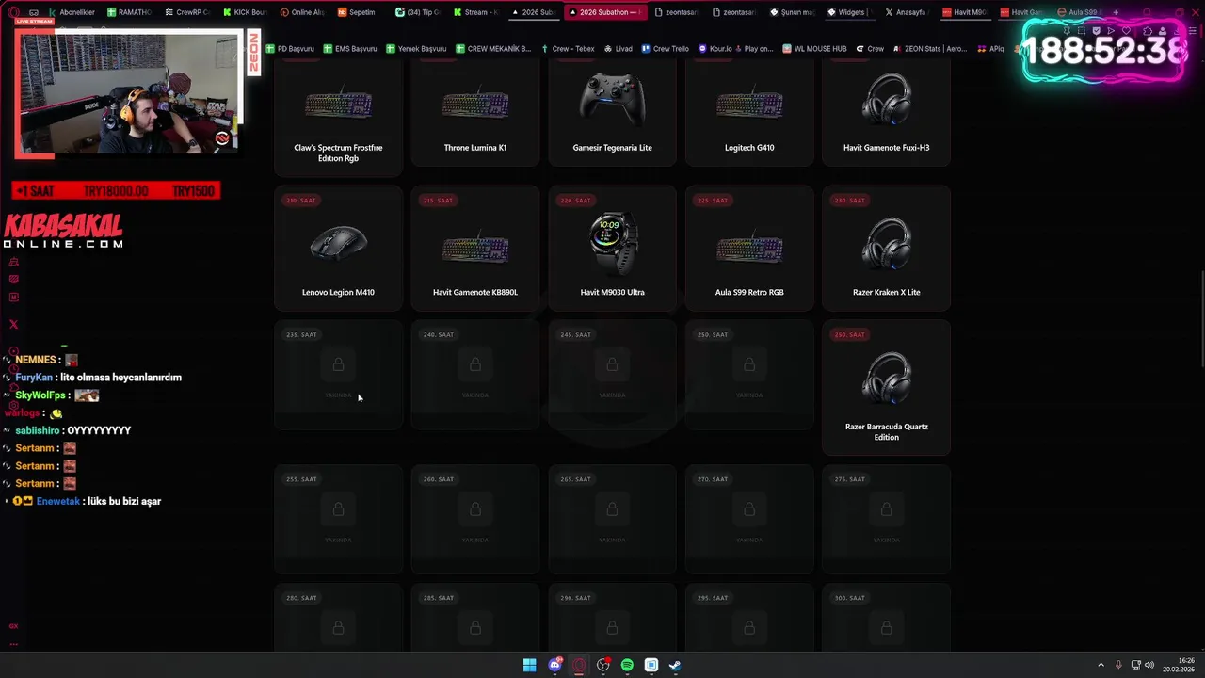Click the webcam stream overlay
Image resolution: width=1205 pixels, height=678 pixels.
tap(128, 93)
